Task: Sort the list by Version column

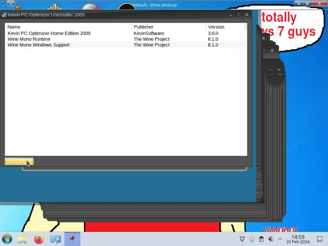Action: click(225, 27)
